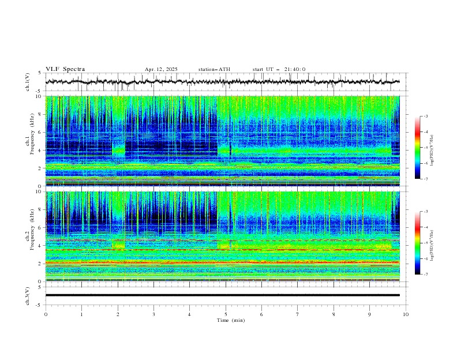
Task: Click the flat ch.3 voltage trace
Action: [x=222, y=295]
